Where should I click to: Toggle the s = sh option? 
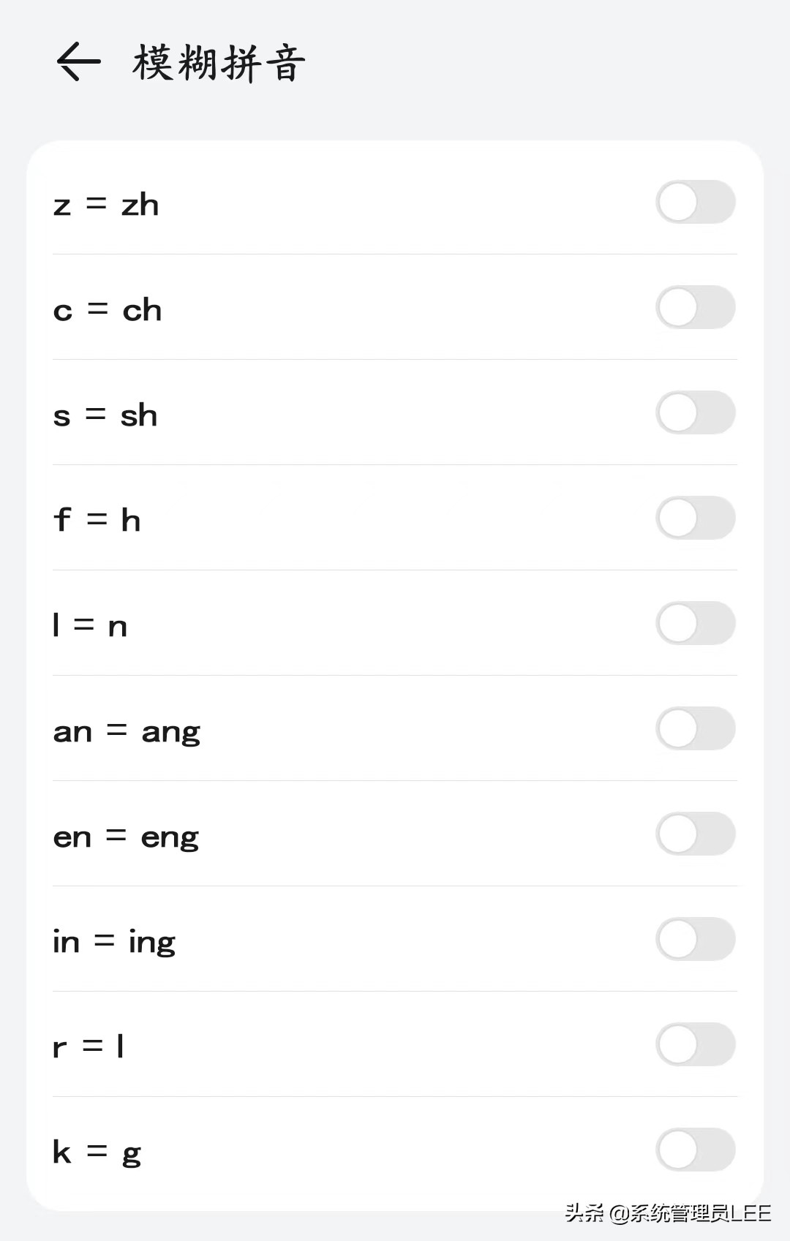695,413
